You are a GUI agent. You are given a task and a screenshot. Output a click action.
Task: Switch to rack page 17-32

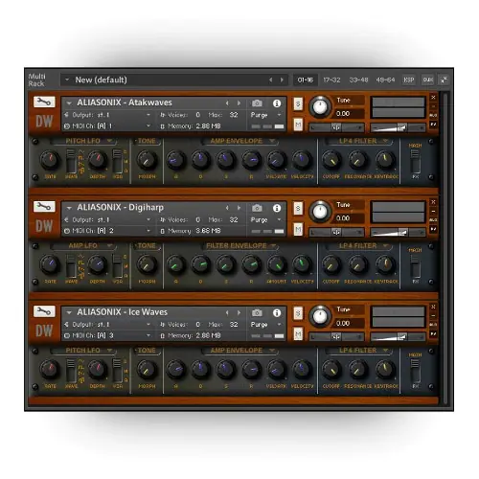coord(331,80)
